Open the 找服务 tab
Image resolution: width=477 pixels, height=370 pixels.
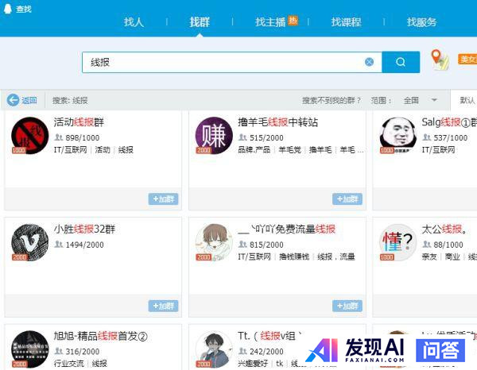tap(421, 22)
